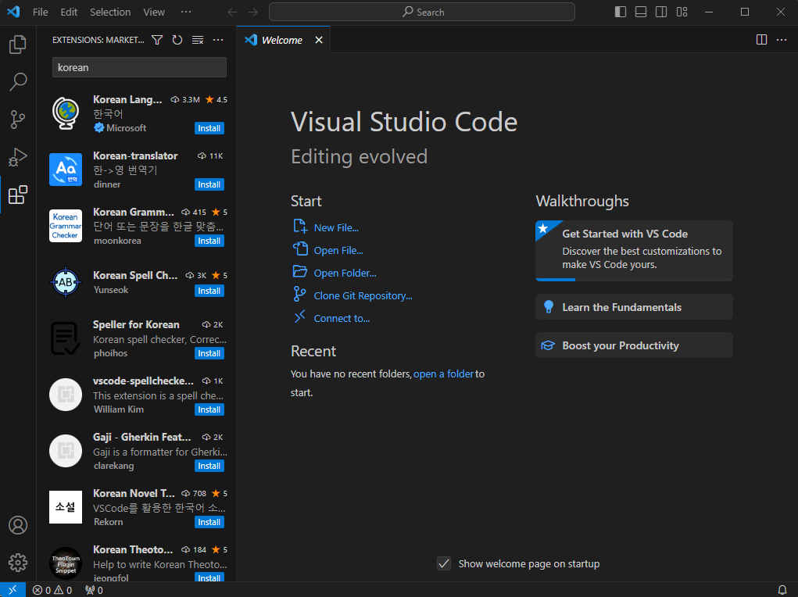798x597 pixels.
Task: Open the Manage gear icon
Action: 18,563
